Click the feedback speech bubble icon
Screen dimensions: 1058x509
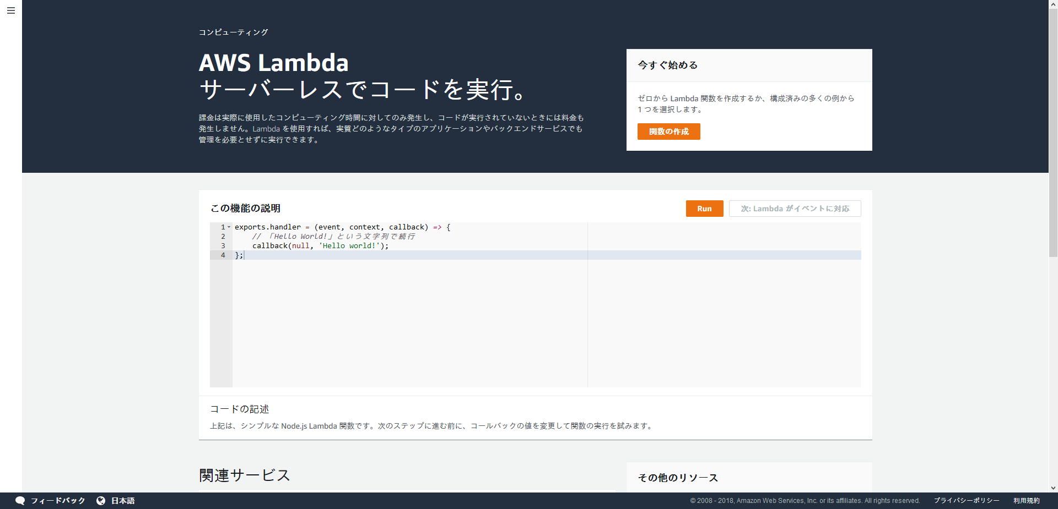[20, 501]
